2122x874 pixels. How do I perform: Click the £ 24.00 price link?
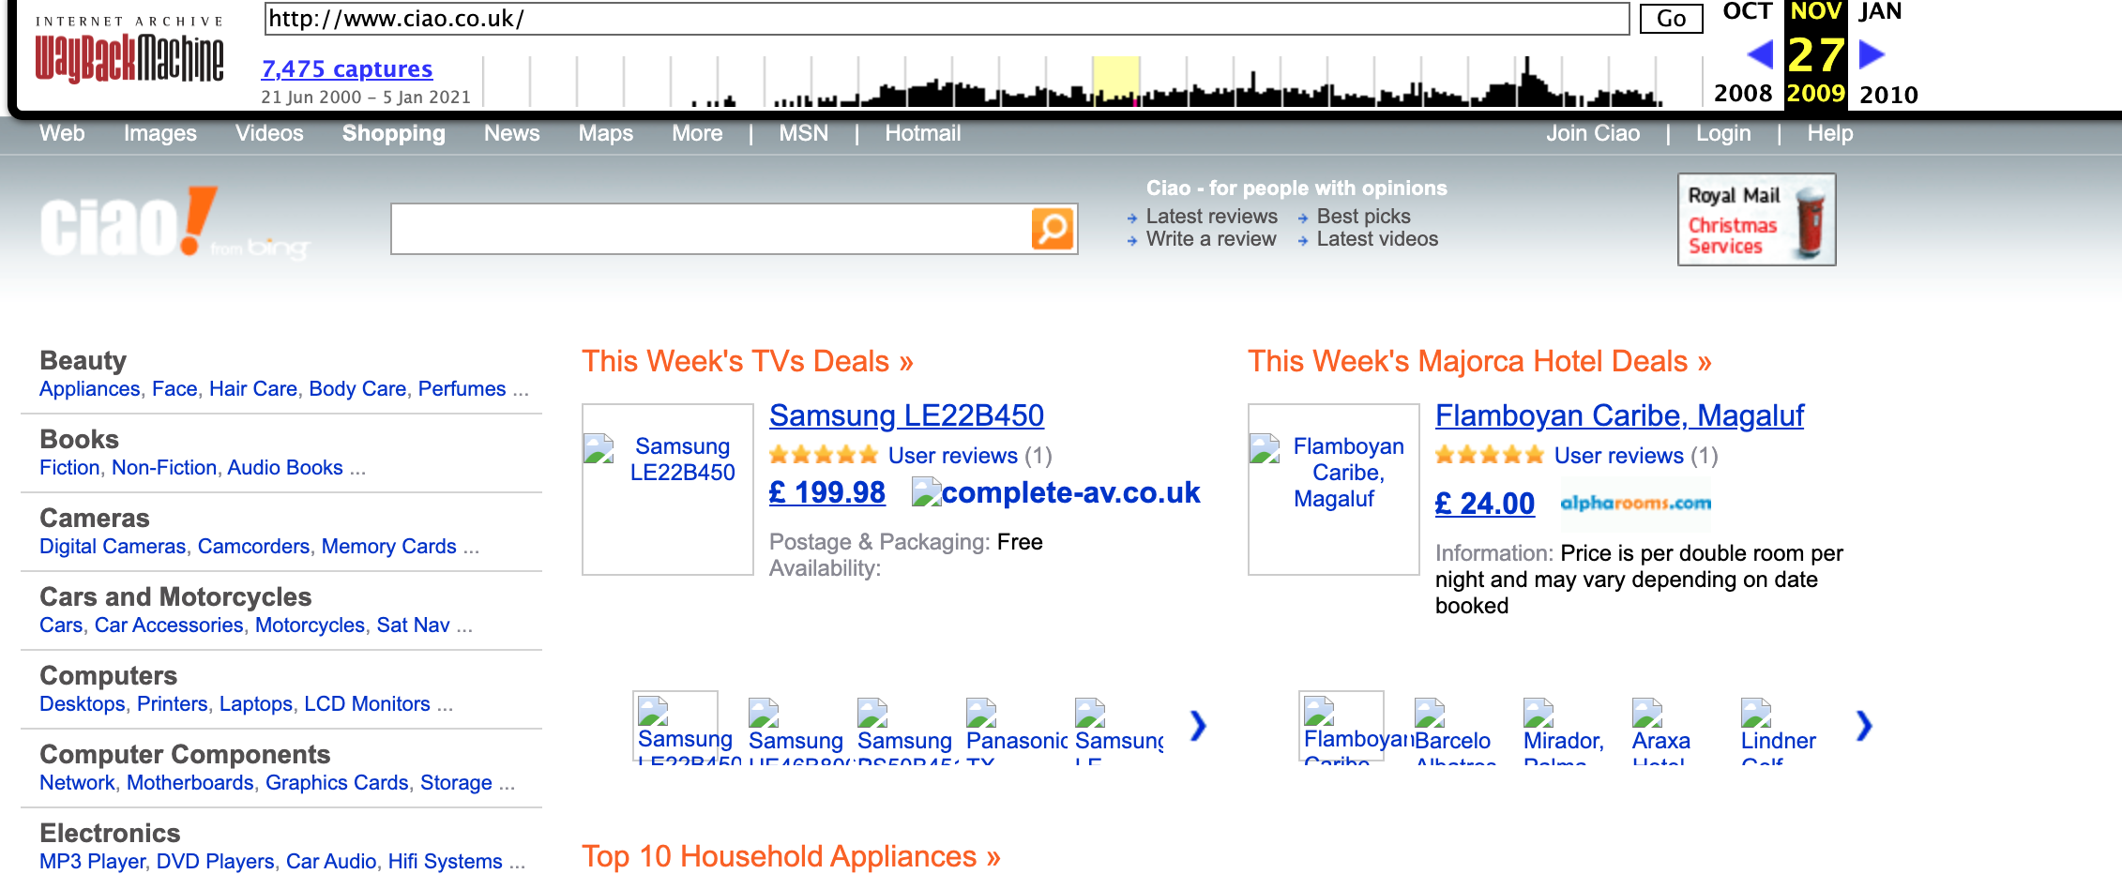click(x=1485, y=504)
